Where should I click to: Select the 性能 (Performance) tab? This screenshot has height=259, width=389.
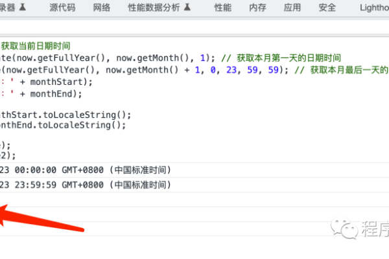click(x=223, y=8)
